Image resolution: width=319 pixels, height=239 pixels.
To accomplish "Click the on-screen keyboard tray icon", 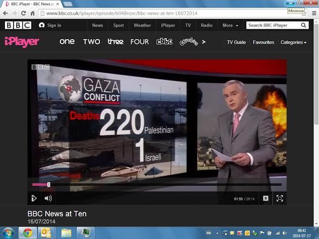I will (x=209, y=233).
